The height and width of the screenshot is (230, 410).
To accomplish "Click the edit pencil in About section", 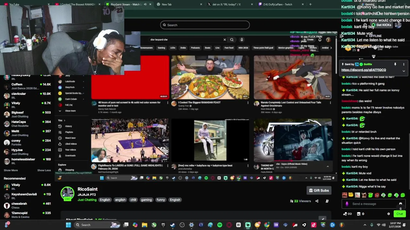I will coord(323,219).
